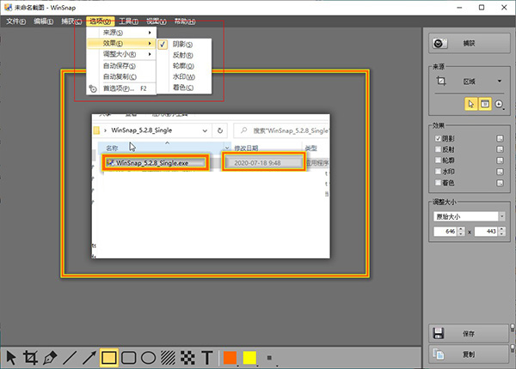Enable the 反射 reflection checkbox
This screenshot has width=516, height=369.
pos(438,149)
